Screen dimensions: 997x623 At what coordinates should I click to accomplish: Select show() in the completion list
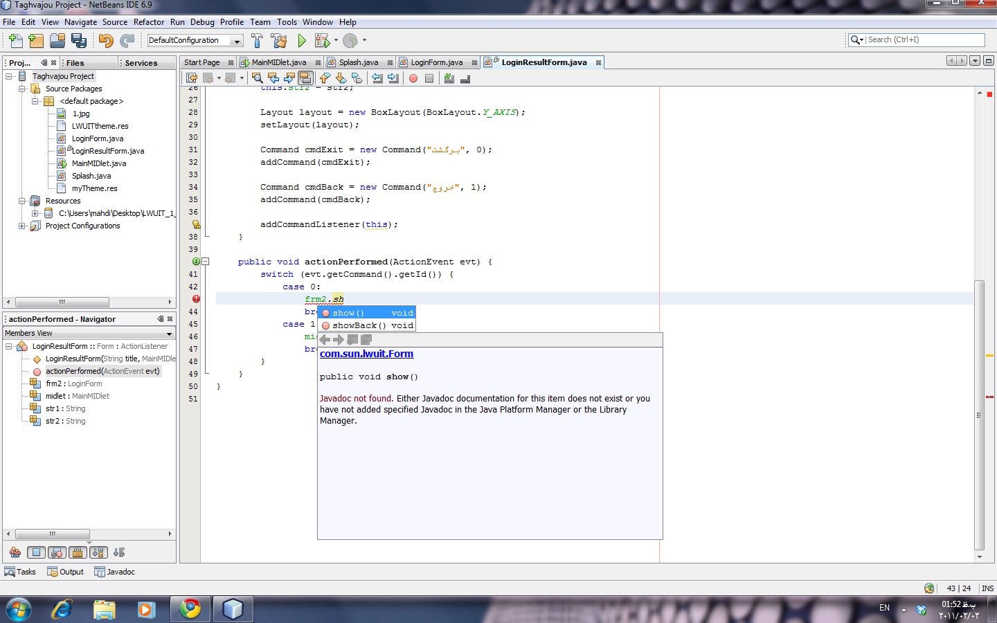click(x=367, y=313)
